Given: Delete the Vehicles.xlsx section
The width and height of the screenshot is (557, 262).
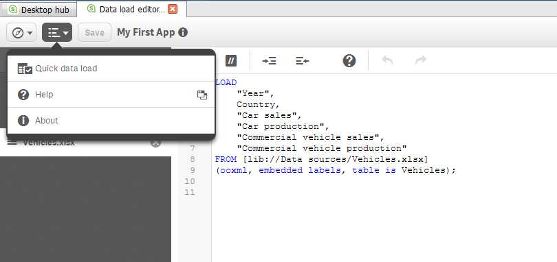Looking at the screenshot, I should (156, 143).
